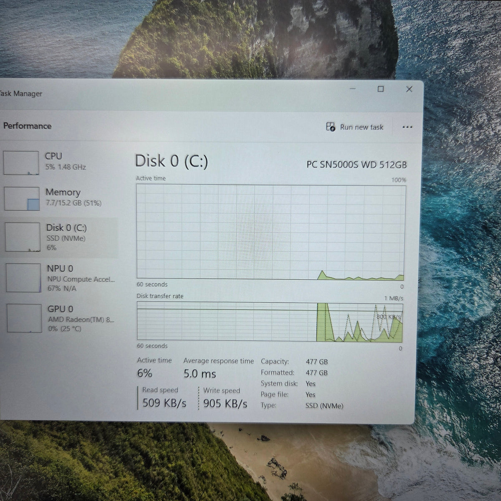Select the NPU 0 mini graph thumbnail
Image resolution: width=501 pixels, height=501 pixels.
pyautogui.click(x=24, y=278)
